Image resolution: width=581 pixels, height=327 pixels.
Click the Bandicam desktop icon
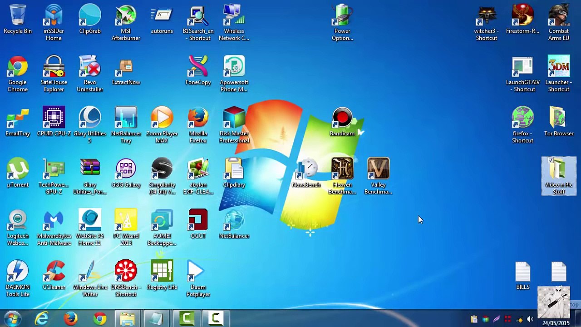(342, 122)
